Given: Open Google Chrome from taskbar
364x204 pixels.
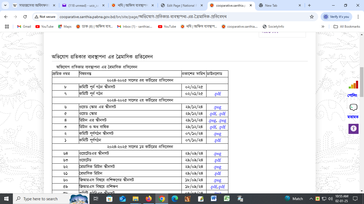Looking at the screenshot, I should pos(162,199).
